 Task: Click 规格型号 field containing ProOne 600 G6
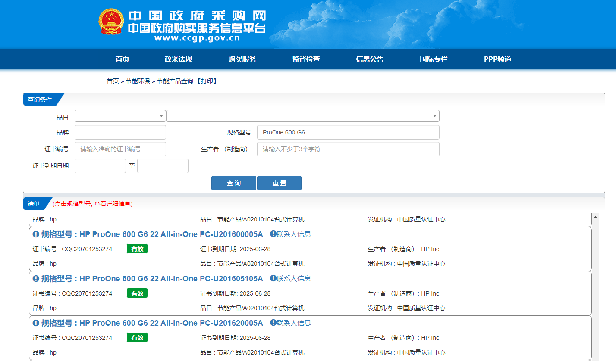(348, 132)
